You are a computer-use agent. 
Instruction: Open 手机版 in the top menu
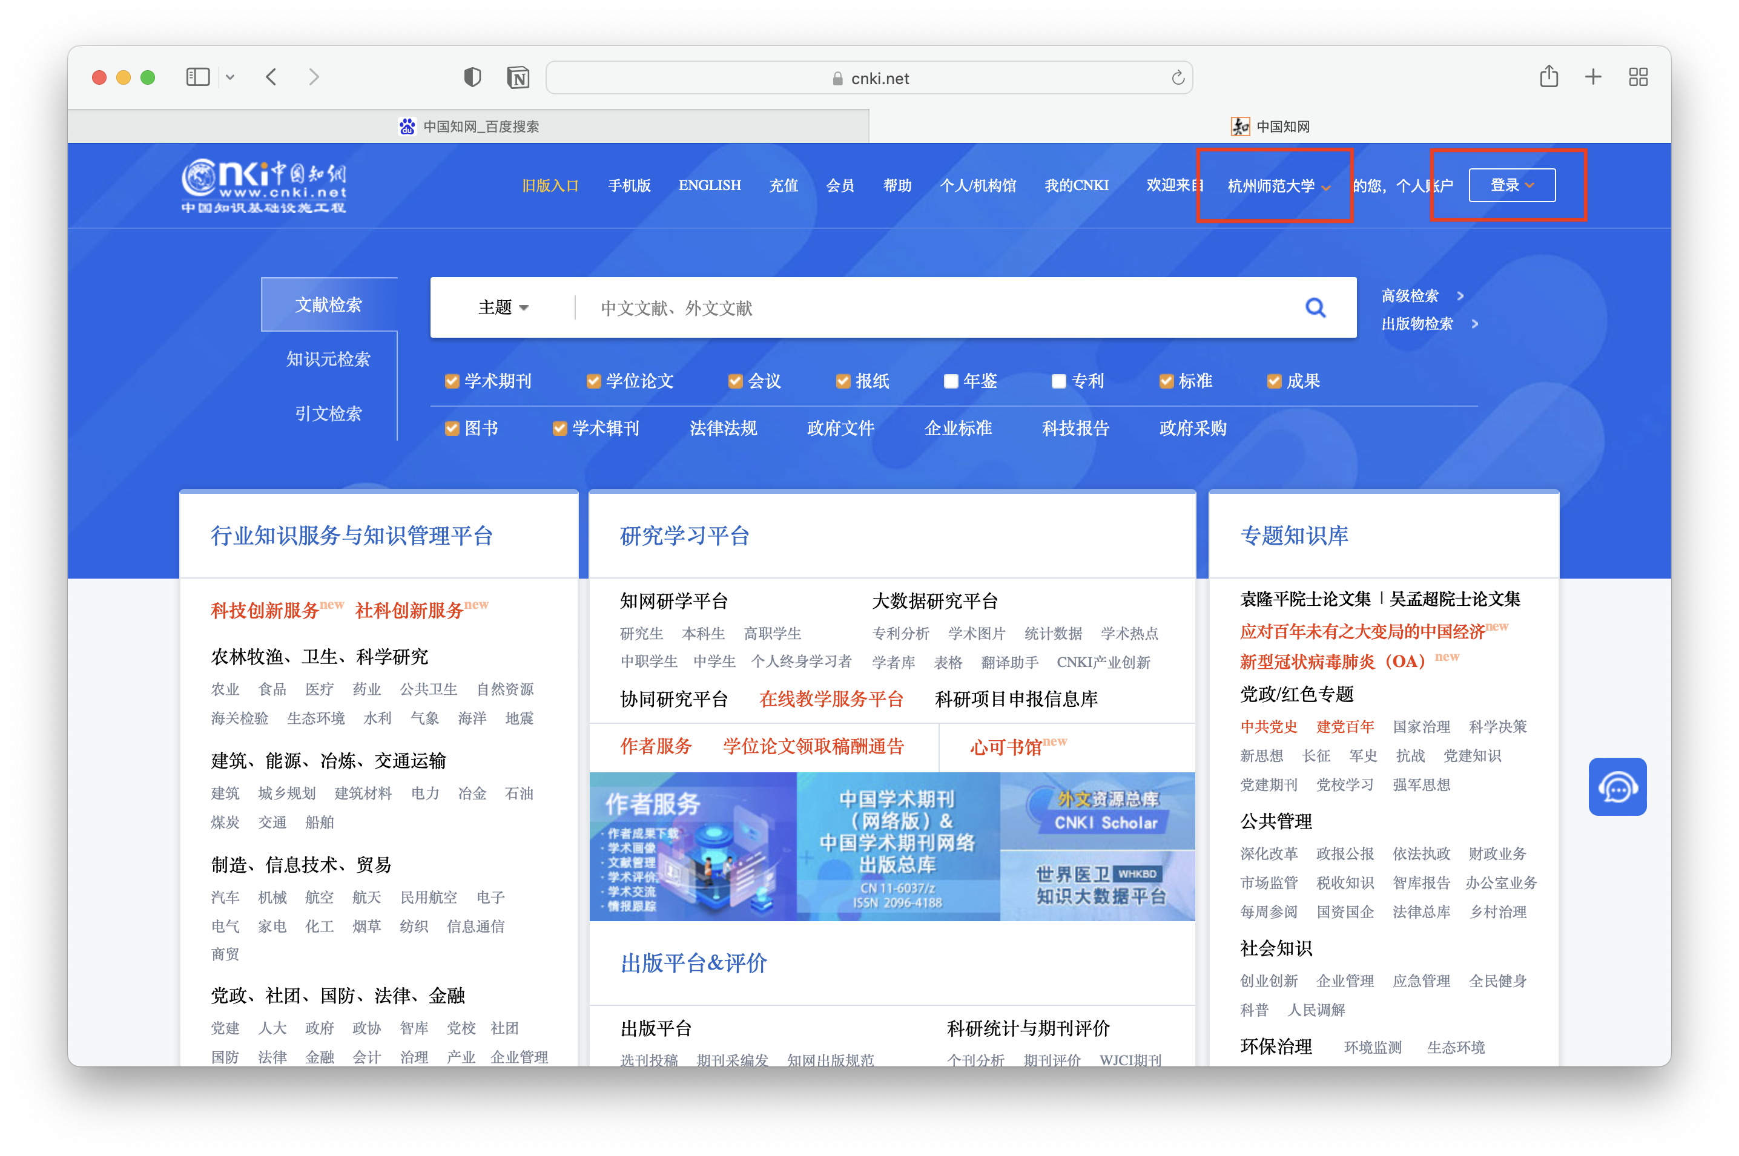[x=629, y=186]
